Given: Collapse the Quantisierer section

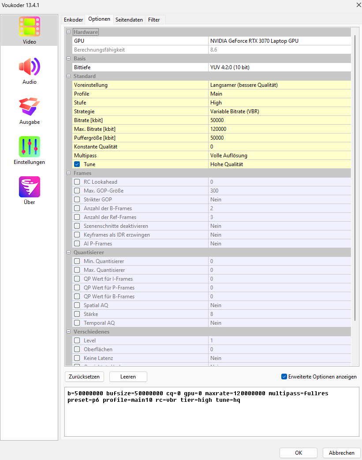Looking at the screenshot, I should coord(68,252).
